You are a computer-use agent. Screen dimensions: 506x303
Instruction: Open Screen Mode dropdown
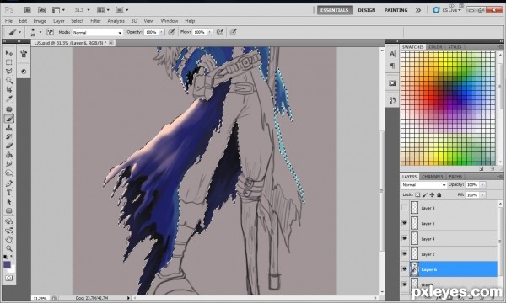(x=122, y=10)
